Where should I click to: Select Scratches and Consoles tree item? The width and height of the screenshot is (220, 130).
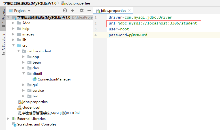coord(37,124)
